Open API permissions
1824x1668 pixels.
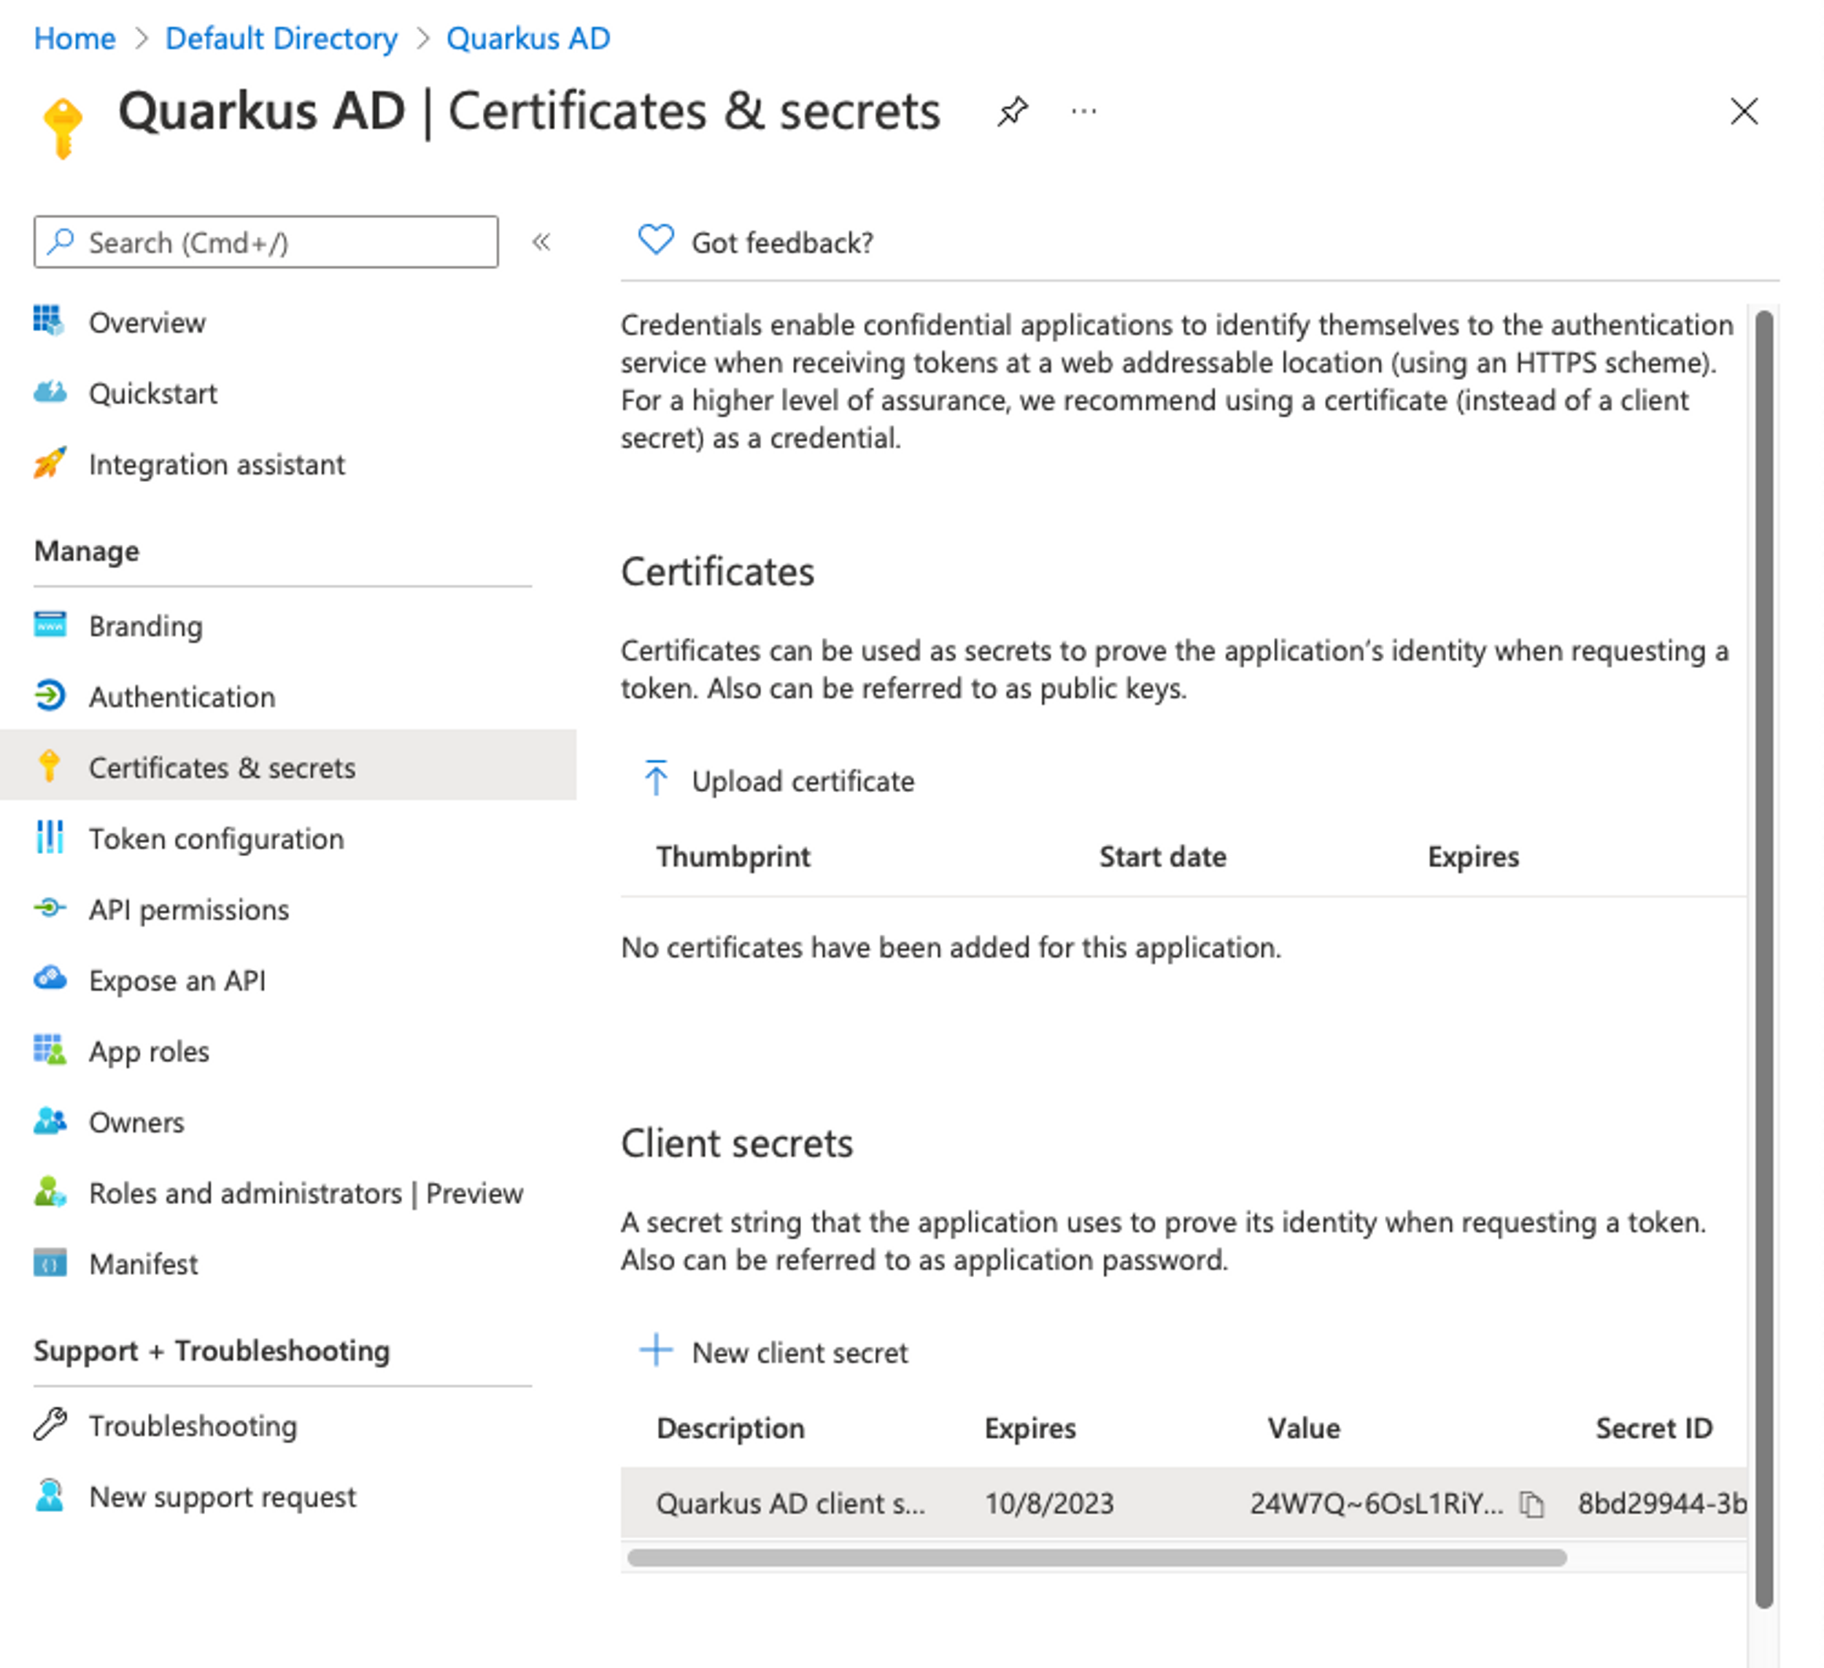point(189,909)
